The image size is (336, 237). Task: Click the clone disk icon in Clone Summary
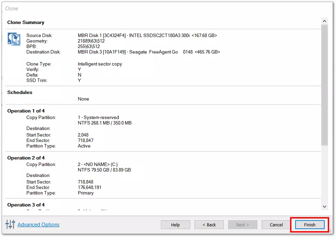[14, 39]
